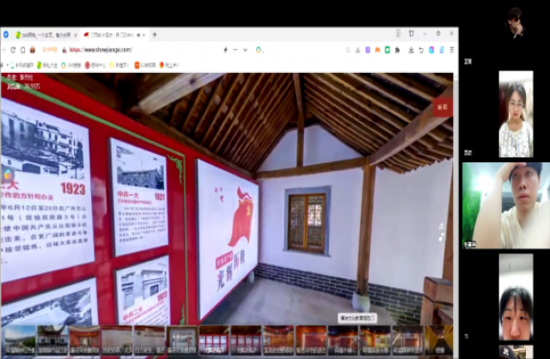Open the 360 search bookmark with ring icon
Screen dimensions: 550x359
tap(71, 65)
